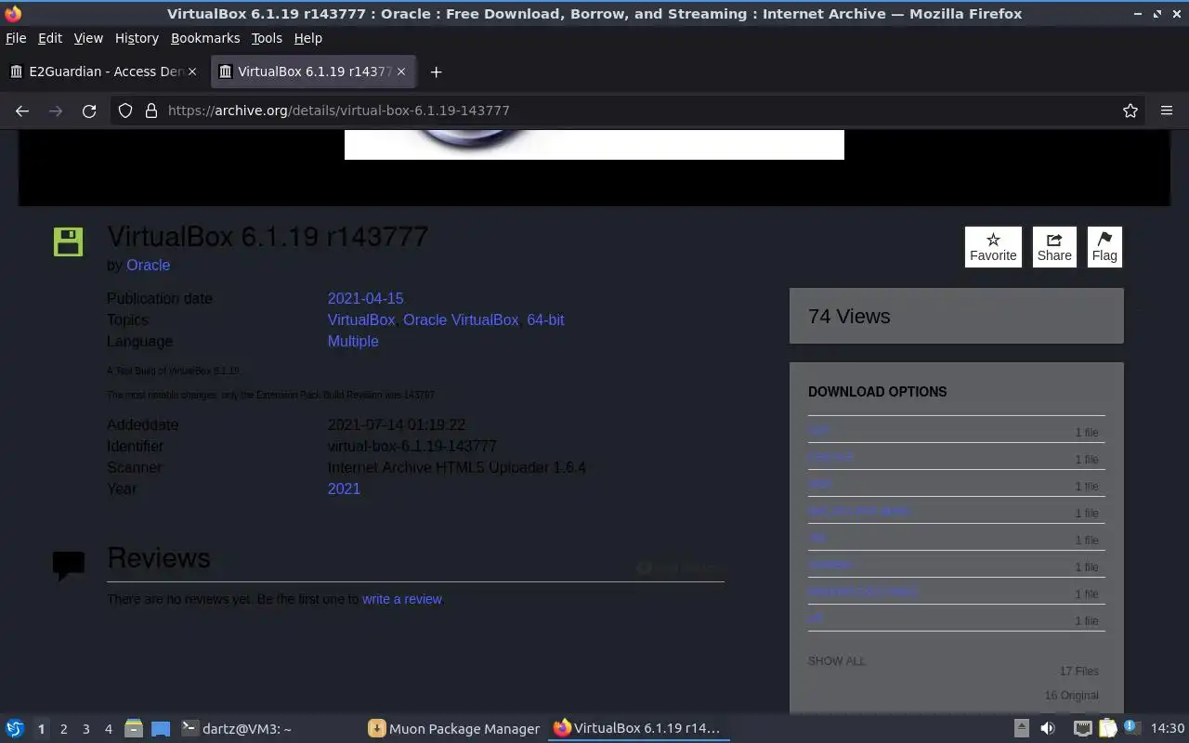This screenshot has height=743, width=1189.
Task: Flag this archive item
Action: 1104,246
